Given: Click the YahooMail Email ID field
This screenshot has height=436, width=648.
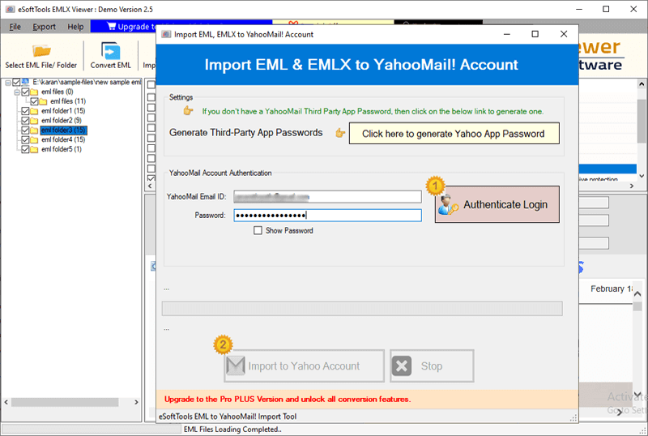Looking at the screenshot, I should click(327, 197).
